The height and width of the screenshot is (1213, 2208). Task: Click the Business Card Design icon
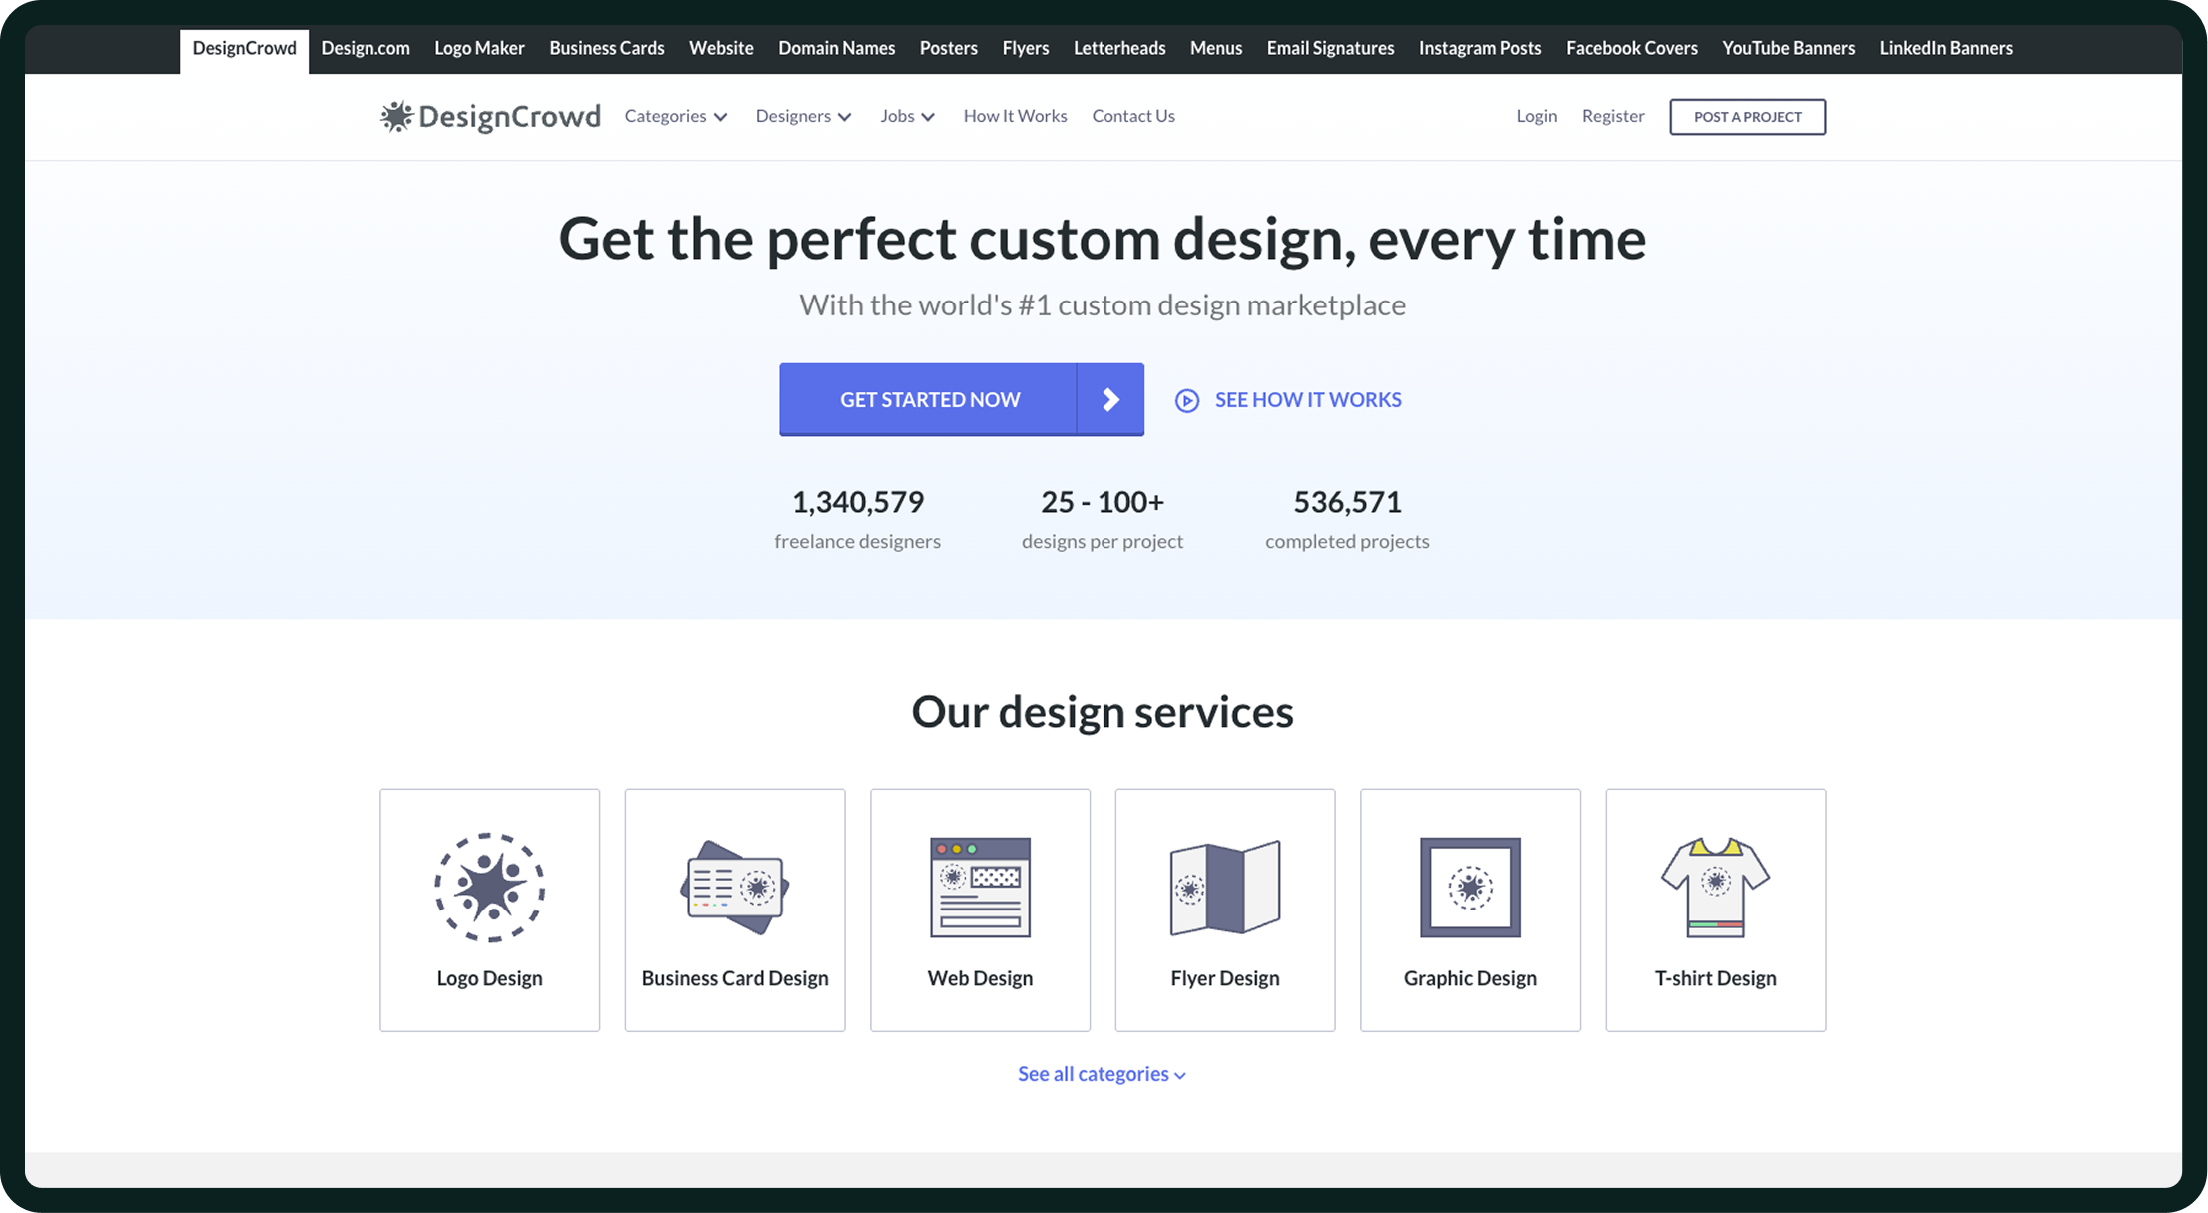(735, 887)
